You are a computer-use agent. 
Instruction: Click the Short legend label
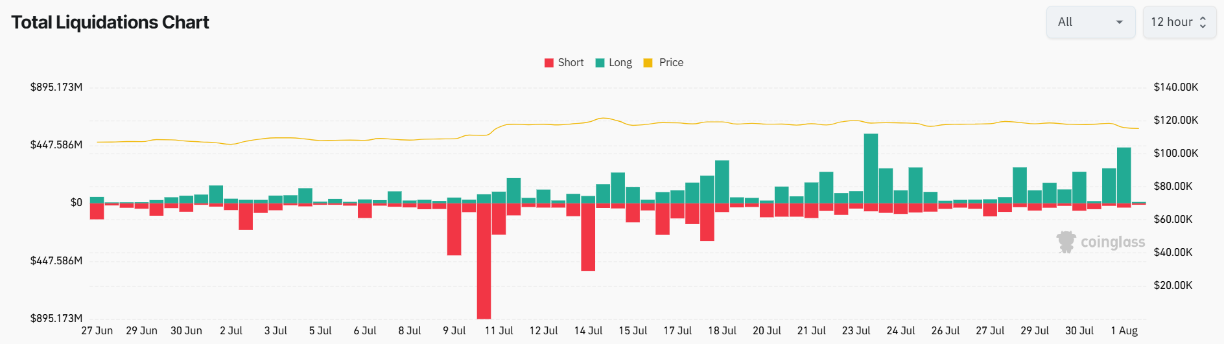click(571, 63)
